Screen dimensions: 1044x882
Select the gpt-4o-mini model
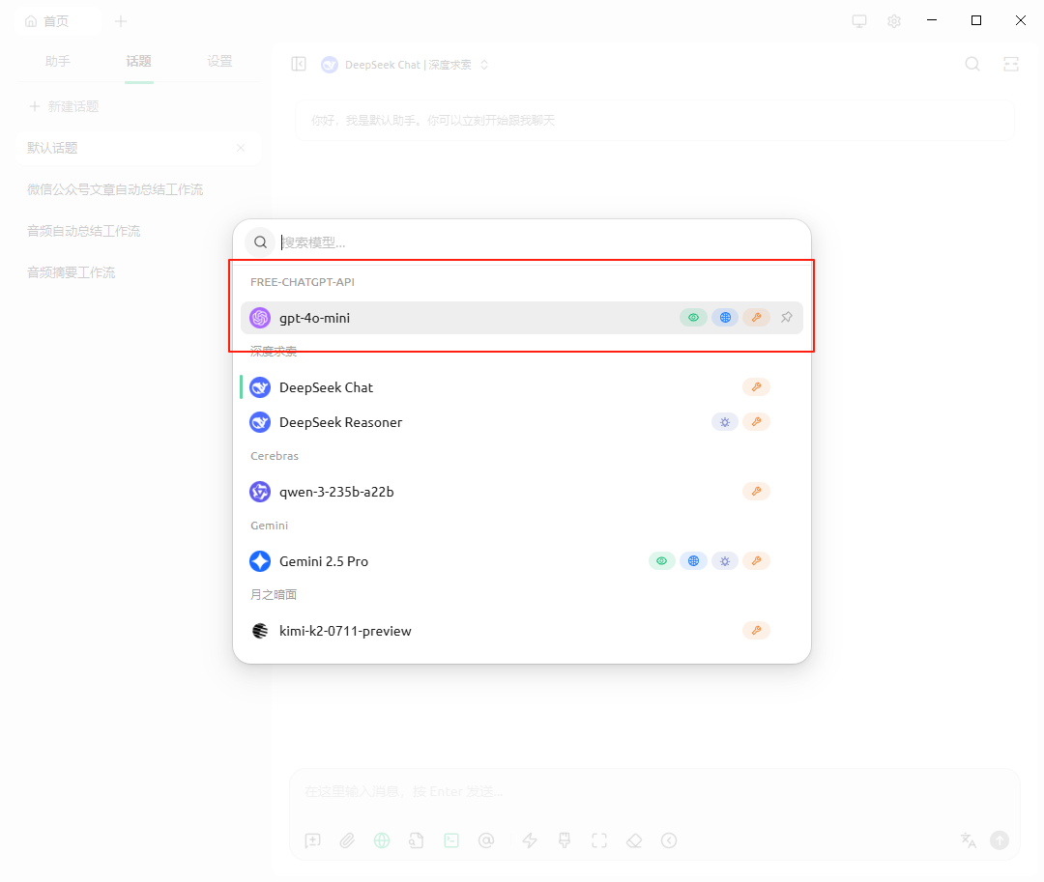[x=521, y=318]
